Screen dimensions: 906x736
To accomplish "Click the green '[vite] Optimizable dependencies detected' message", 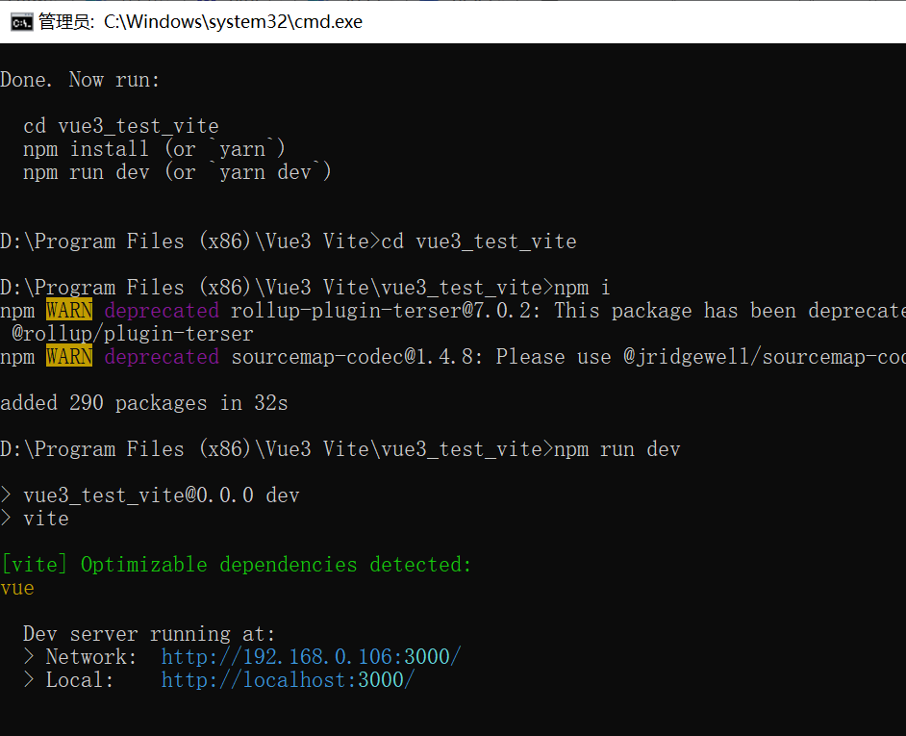I will [x=237, y=565].
